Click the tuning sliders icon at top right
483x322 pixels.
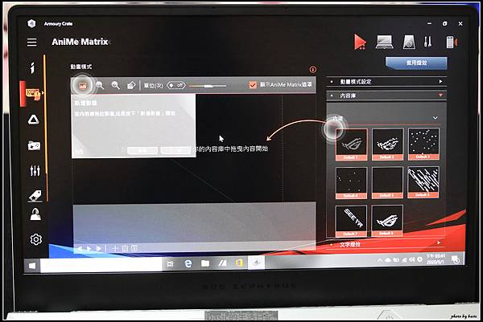coord(427,42)
